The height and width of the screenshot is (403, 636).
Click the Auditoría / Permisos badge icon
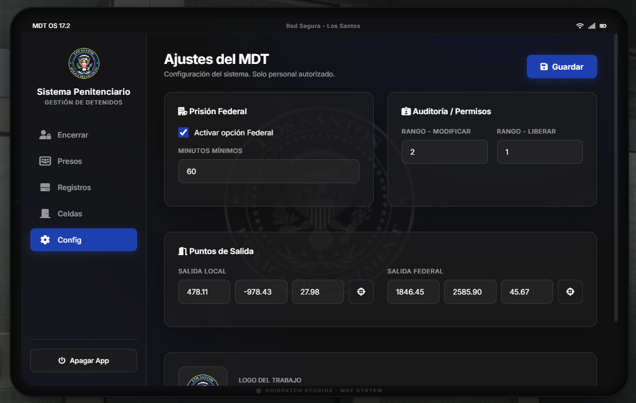pyautogui.click(x=406, y=111)
